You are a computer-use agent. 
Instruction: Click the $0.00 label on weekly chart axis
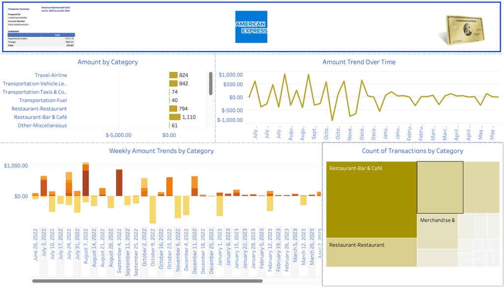pos(21,196)
